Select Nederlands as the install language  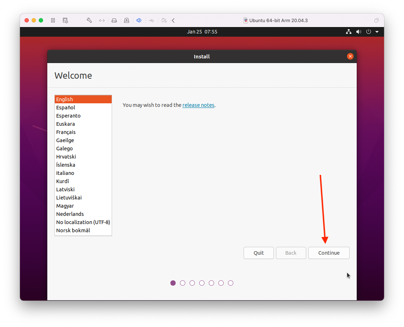[x=70, y=214]
